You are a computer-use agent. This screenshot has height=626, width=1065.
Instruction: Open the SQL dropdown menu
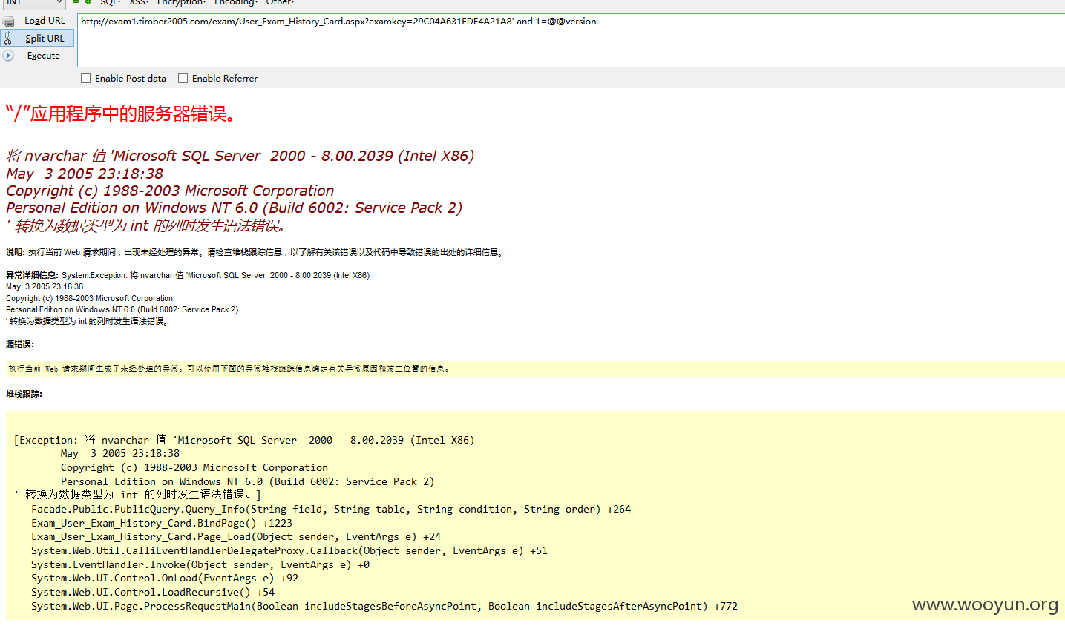click(x=111, y=3)
